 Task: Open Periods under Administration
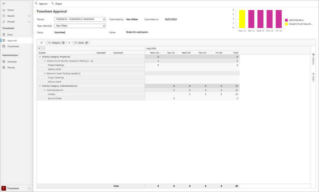tap(11, 68)
